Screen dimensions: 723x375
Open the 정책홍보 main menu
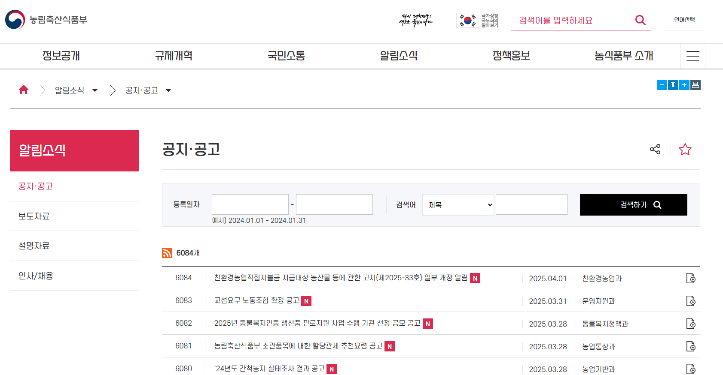point(511,56)
